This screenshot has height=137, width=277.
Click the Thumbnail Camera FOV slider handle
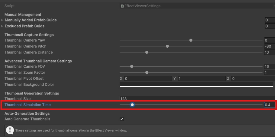(132, 66)
